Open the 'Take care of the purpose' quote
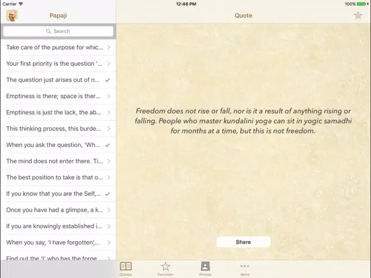 (x=58, y=47)
